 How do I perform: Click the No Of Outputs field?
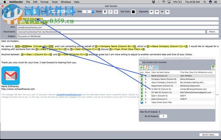coord(163,116)
